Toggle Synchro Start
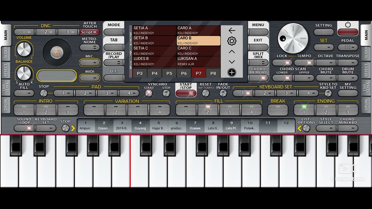 click(x=149, y=93)
